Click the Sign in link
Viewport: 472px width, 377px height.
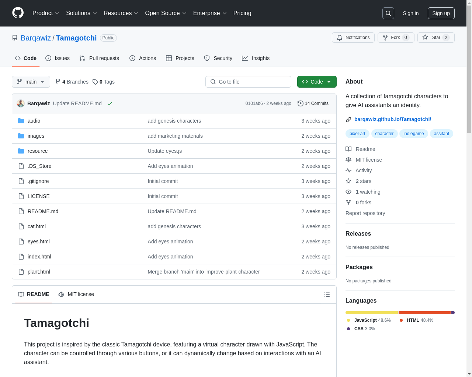[411, 13]
